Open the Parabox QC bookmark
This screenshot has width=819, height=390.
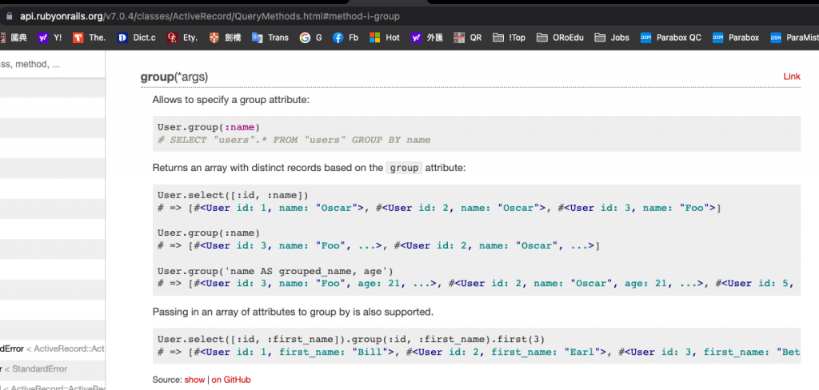tap(671, 38)
